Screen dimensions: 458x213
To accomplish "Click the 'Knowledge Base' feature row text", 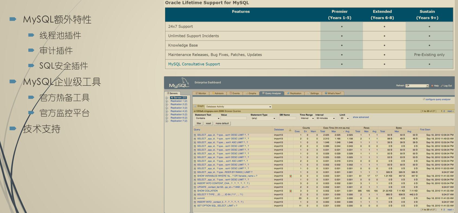I will [183, 45].
